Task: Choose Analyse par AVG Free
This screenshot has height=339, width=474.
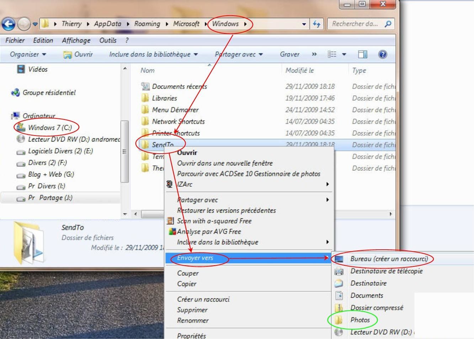Action: coord(209,232)
